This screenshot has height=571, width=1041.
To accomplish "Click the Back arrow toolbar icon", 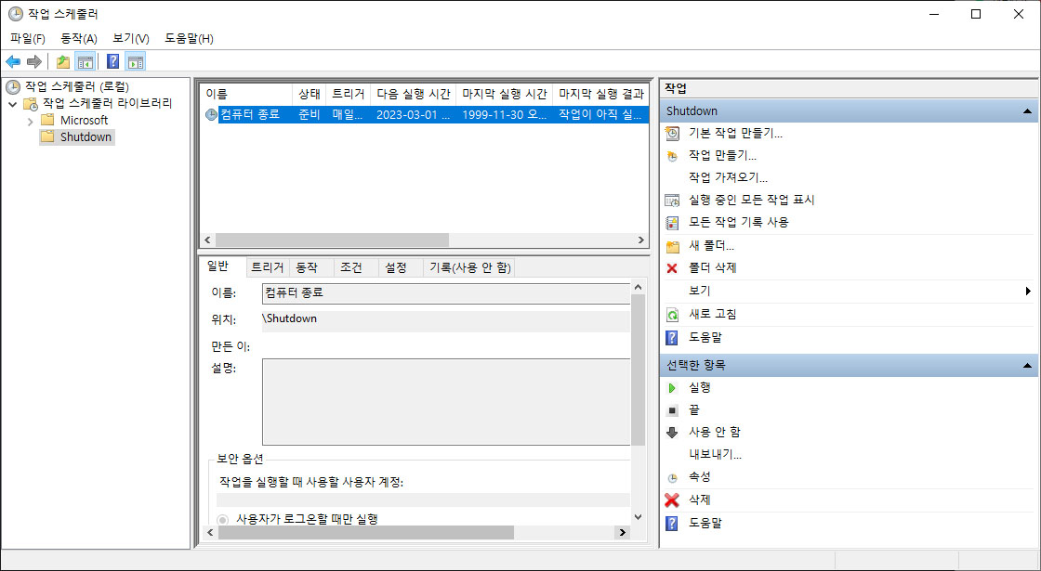I will pyautogui.click(x=13, y=61).
